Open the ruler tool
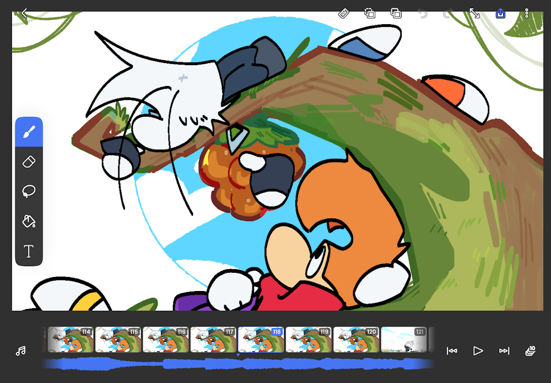 [343, 13]
